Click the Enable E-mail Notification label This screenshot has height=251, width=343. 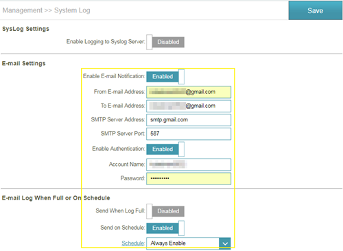point(114,76)
